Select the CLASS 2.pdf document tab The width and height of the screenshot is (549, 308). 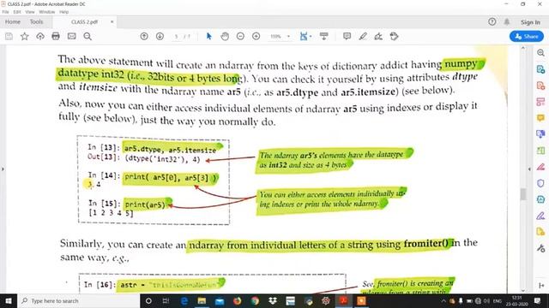click(84, 21)
